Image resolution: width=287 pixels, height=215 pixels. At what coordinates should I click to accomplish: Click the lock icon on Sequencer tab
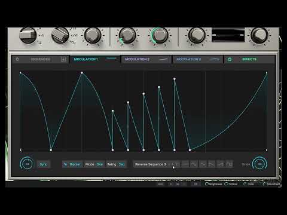tap(63, 59)
